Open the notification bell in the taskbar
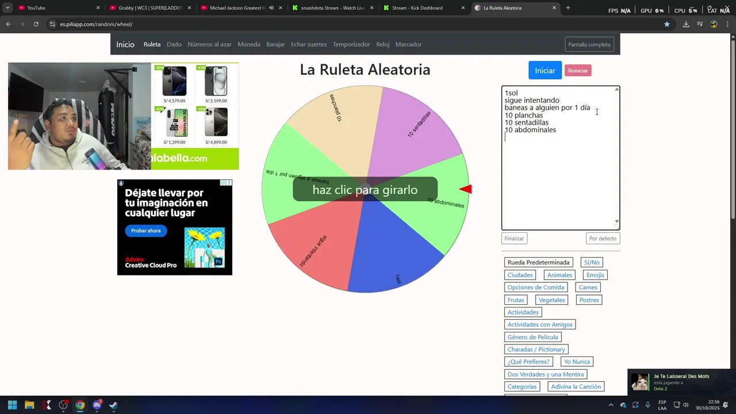The image size is (736, 414). tap(726, 405)
